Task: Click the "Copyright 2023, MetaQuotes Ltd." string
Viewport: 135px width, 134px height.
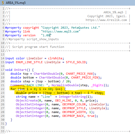Action: pos(70,28)
